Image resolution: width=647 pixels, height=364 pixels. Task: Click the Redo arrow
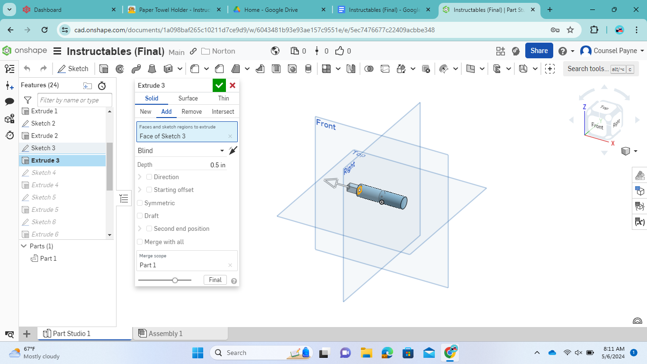point(44,69)
